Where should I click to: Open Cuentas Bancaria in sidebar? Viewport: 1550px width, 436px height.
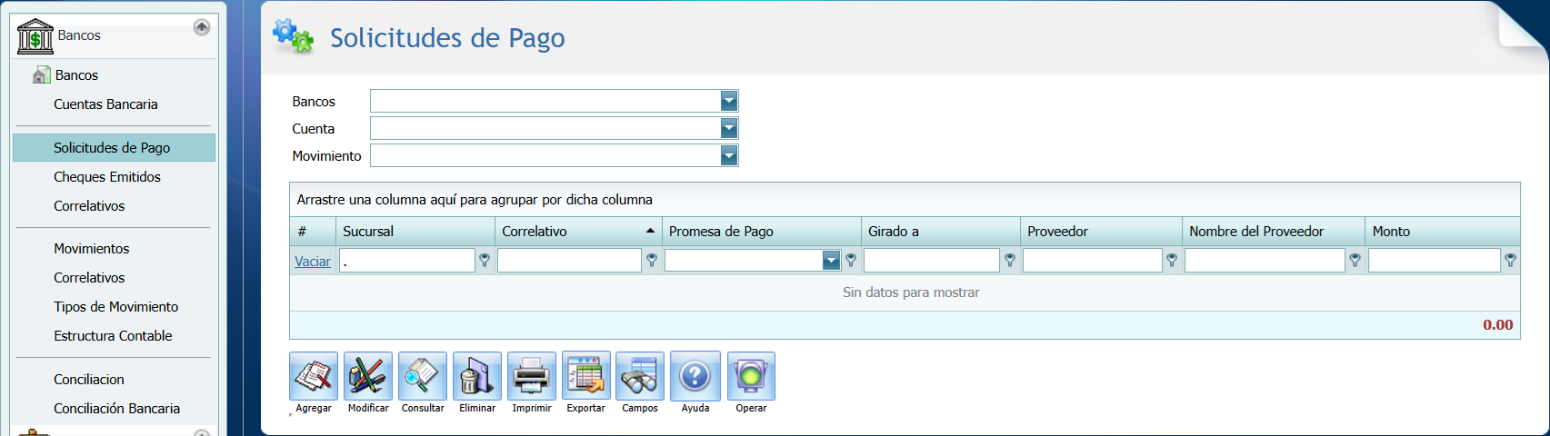105,104
